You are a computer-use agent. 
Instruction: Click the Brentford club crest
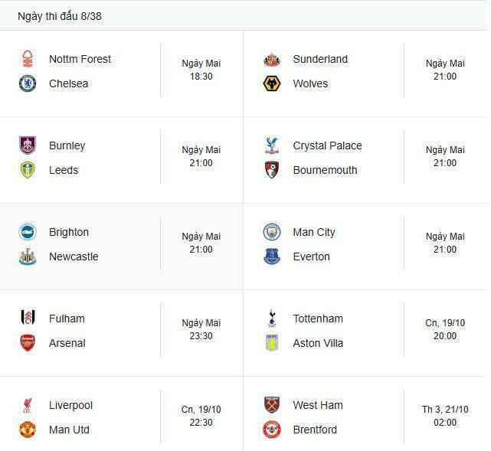click(272, 430)
